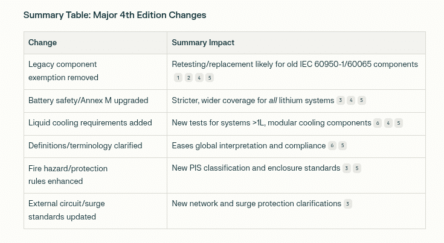
Task: Open citation 3 in Fire hazard row
Action: coord(347,168)
